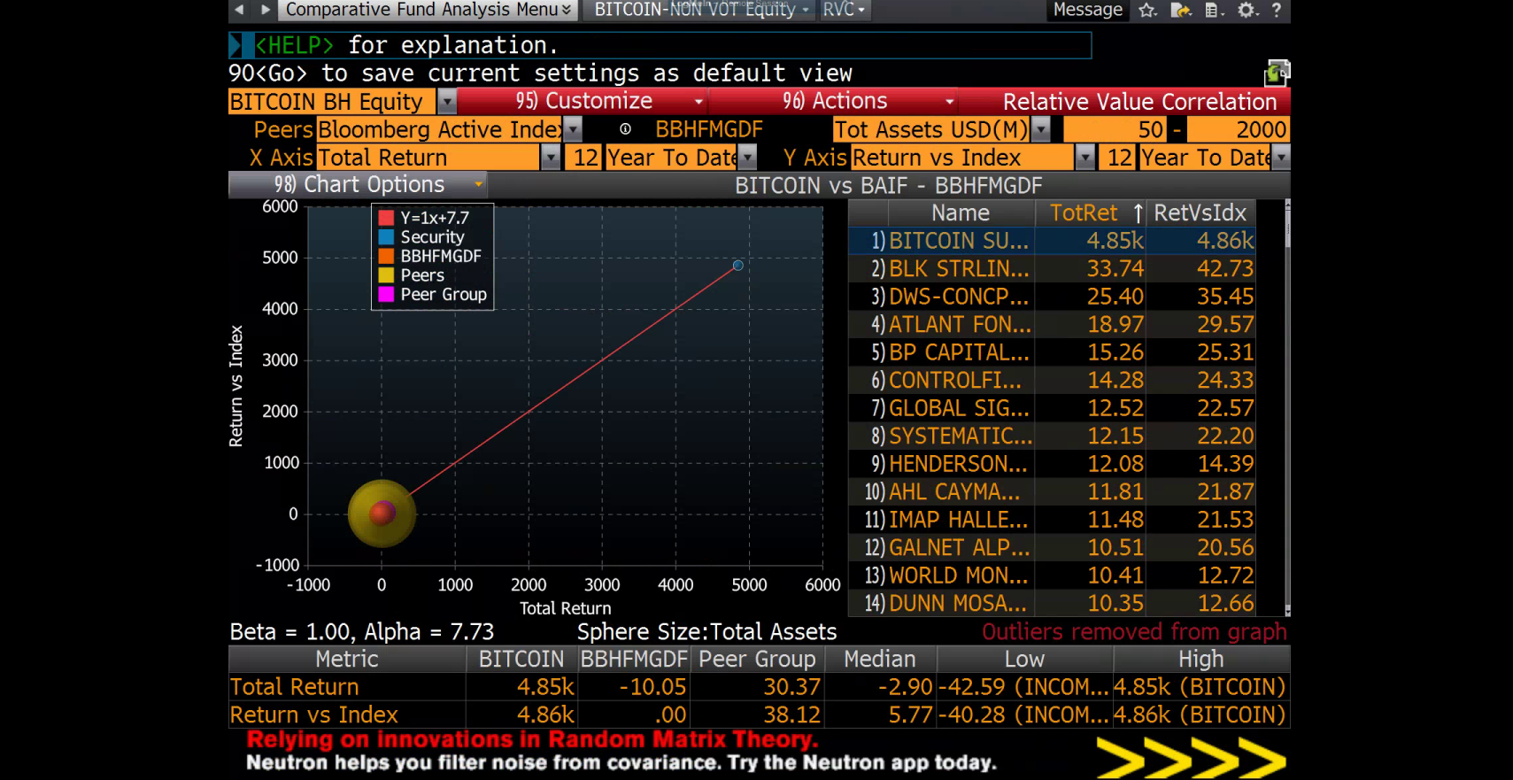Edit the Y Axis period field 12
Image resolution: width=1513 pixels, height=780 pixels.
[1118, 158]
